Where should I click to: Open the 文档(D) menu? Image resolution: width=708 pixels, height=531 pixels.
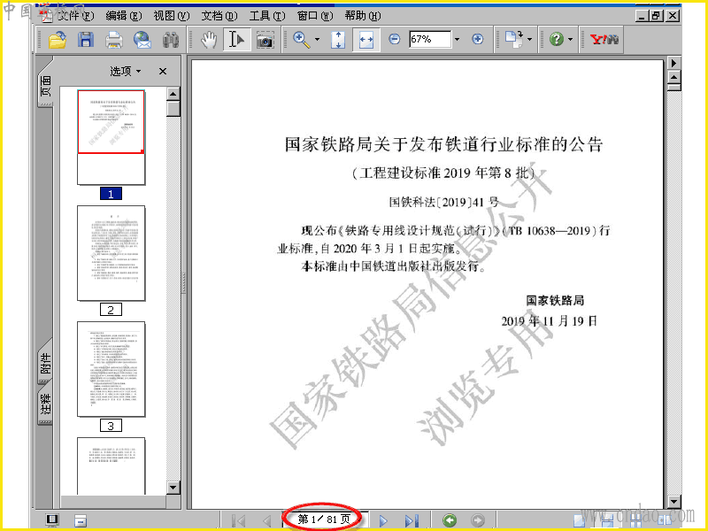click(x=219, y=16)
